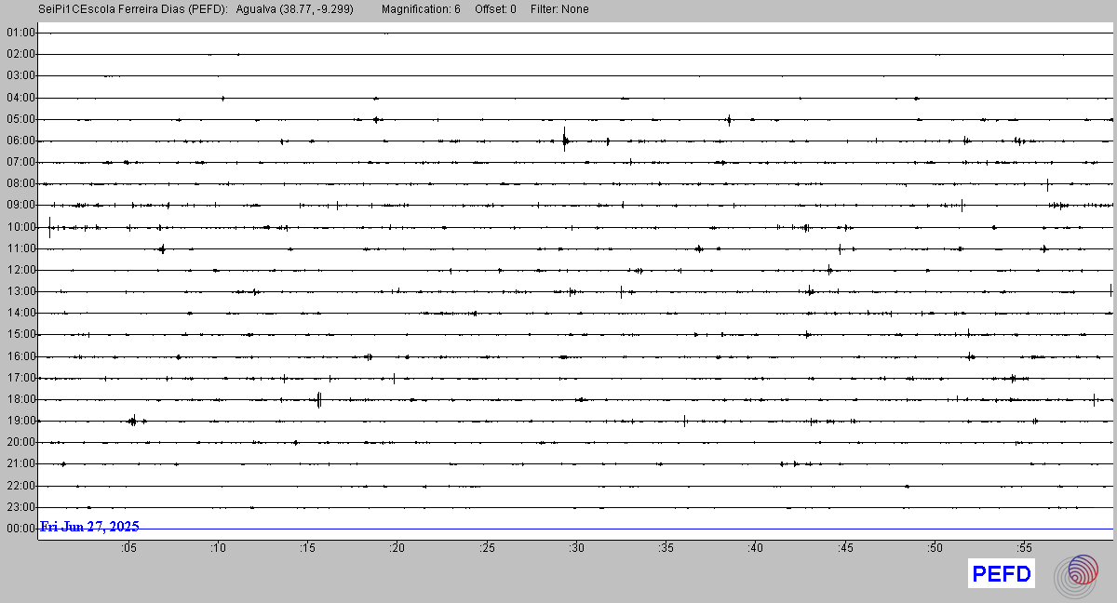Click the 12:00 hour label
This screenshot has height=603, width=1117.
coord(20,270)
